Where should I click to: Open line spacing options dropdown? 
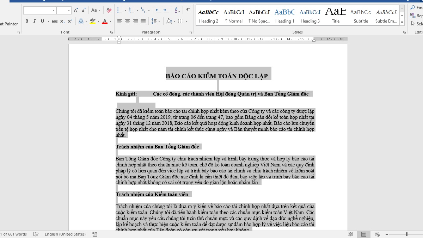(x=155, y=21)
